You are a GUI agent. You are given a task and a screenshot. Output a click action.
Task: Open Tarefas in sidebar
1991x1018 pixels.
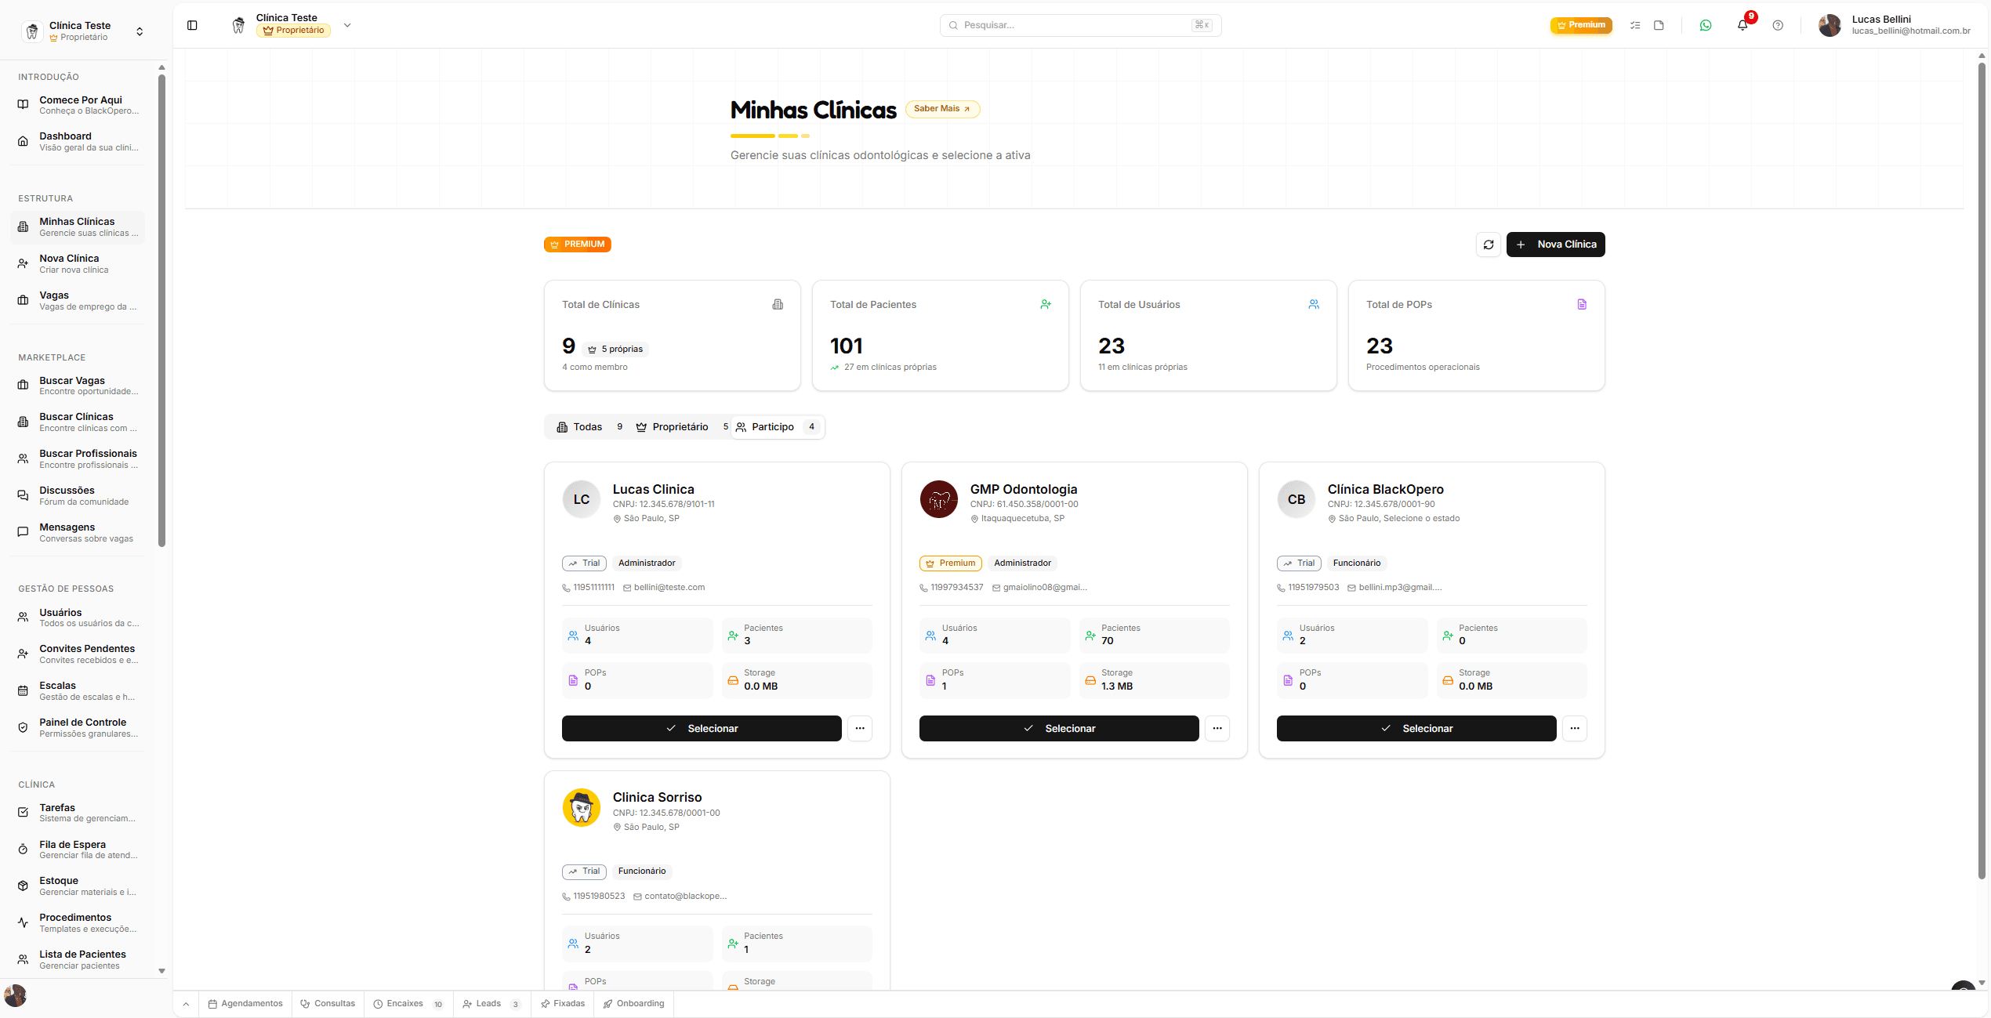pyautogui.click(x=78, y=813)
